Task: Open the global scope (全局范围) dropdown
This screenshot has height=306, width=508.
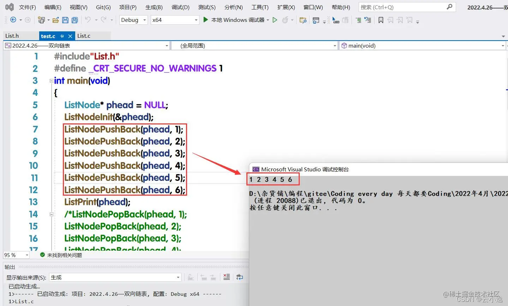Action: (x=255, y=45)
